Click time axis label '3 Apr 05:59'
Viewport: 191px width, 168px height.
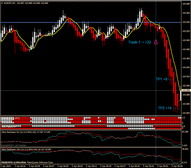[177, 166]
